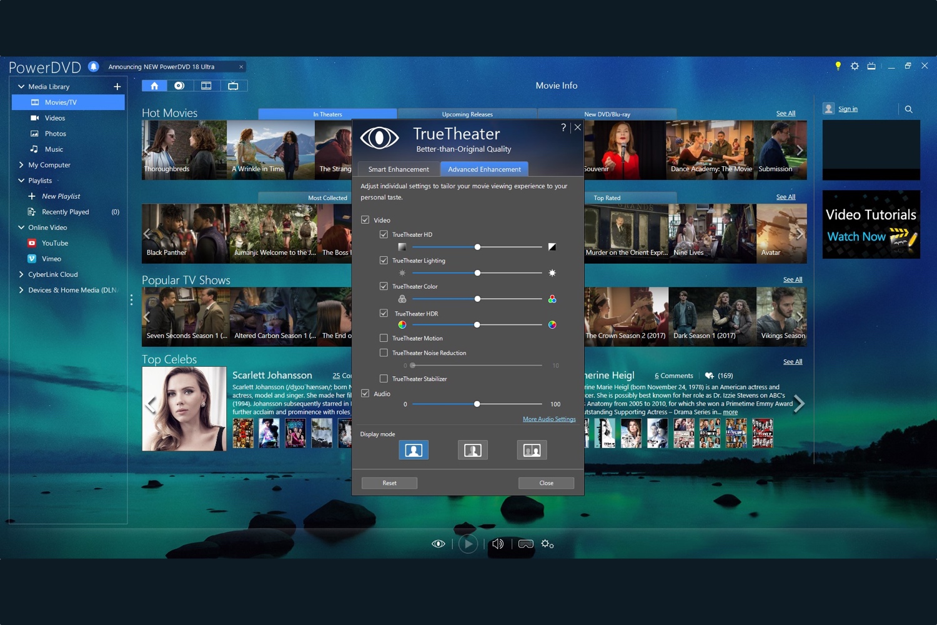Open the Upcoming Releases tab
The image size is (937, 625).
pos(467,114)
